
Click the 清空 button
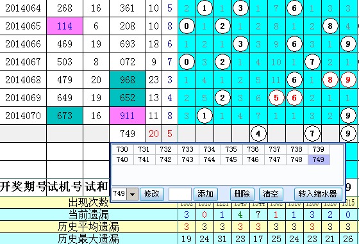click(271, 194)
